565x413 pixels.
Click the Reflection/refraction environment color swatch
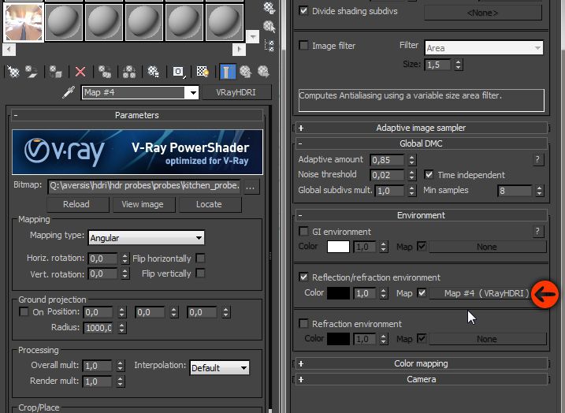tap(338, 293)
